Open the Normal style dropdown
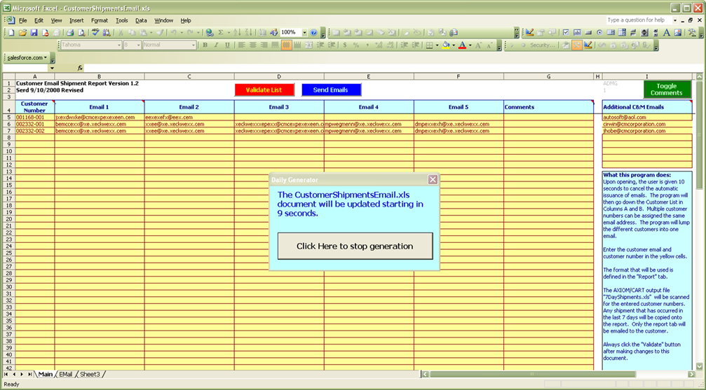This screenshot has height=390, width=706. [194, 45]
